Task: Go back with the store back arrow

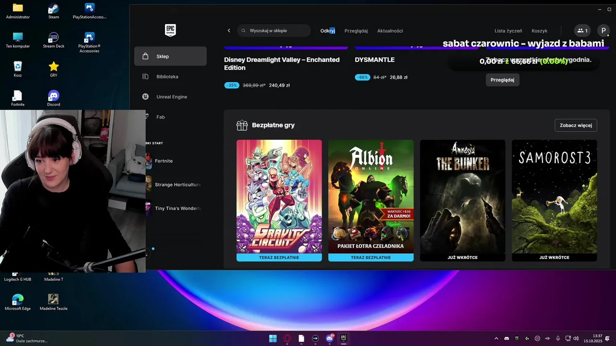Action: pos(229,31)
